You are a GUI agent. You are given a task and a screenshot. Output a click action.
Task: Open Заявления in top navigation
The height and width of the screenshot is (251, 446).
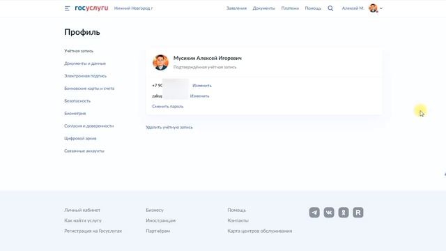click(x=236, y=8)
